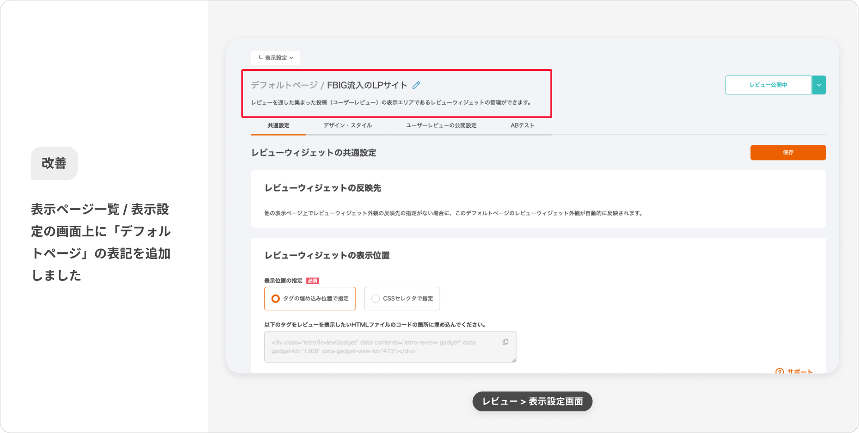859x433 pixels.
Task: Switch to the ABテスト tab
Action: coord(522,125)
